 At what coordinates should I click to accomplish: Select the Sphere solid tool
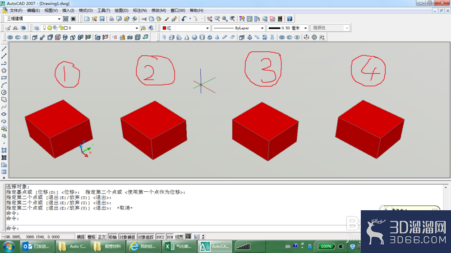pos(194,37)
